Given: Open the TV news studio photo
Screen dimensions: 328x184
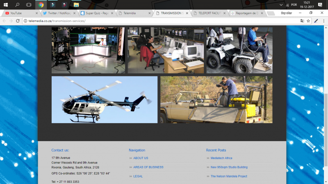Looking at the screenshot, I should [x=88, y=50].
